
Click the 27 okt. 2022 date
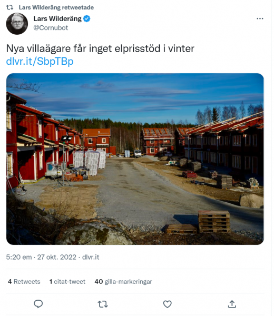point(57,257)
